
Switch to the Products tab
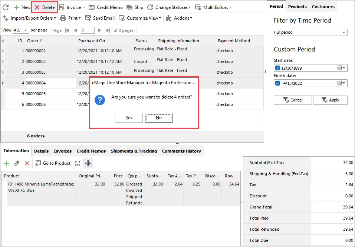[297, 7]
